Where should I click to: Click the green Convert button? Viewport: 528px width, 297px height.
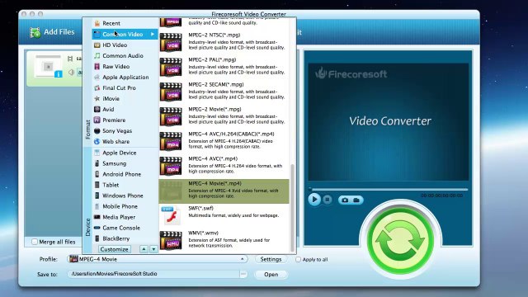[400, 240]
